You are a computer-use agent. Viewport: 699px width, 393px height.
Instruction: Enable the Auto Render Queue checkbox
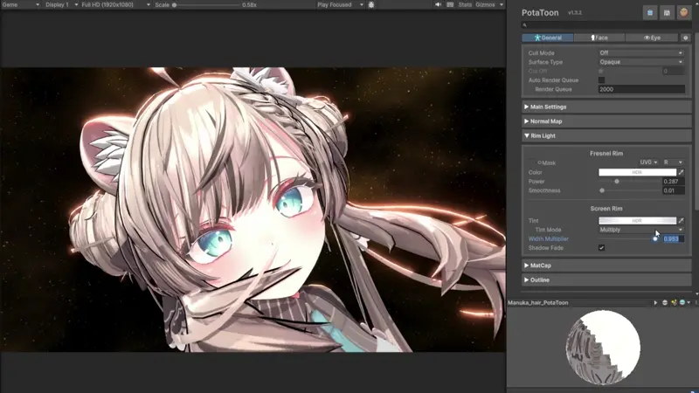[601, 80]
